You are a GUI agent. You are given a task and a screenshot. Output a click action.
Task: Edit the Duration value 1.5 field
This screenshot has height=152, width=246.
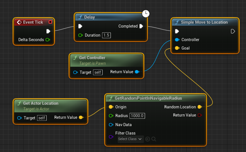[106, 35]
